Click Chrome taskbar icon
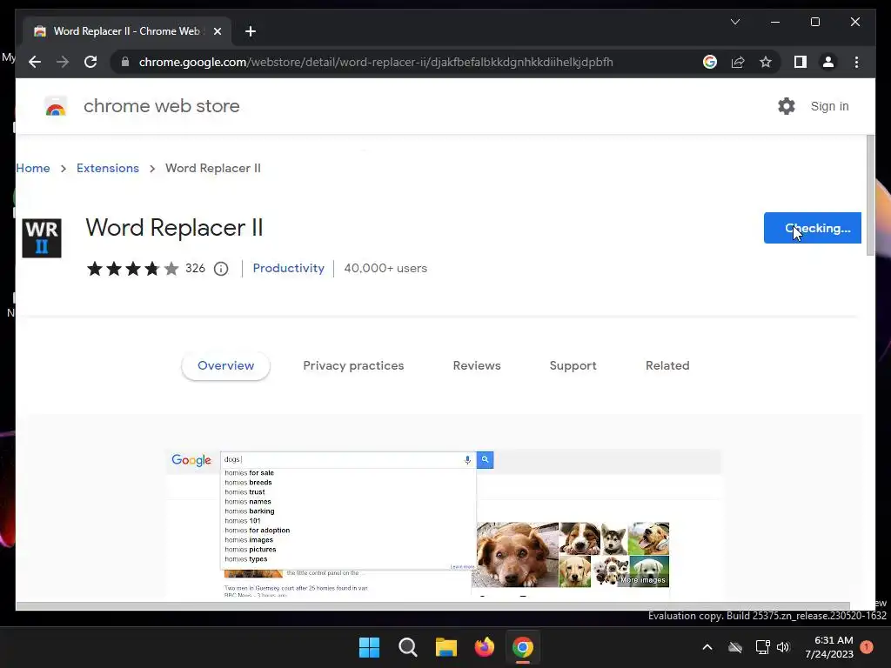The image size is (891, 668). (x=523, y=647)
